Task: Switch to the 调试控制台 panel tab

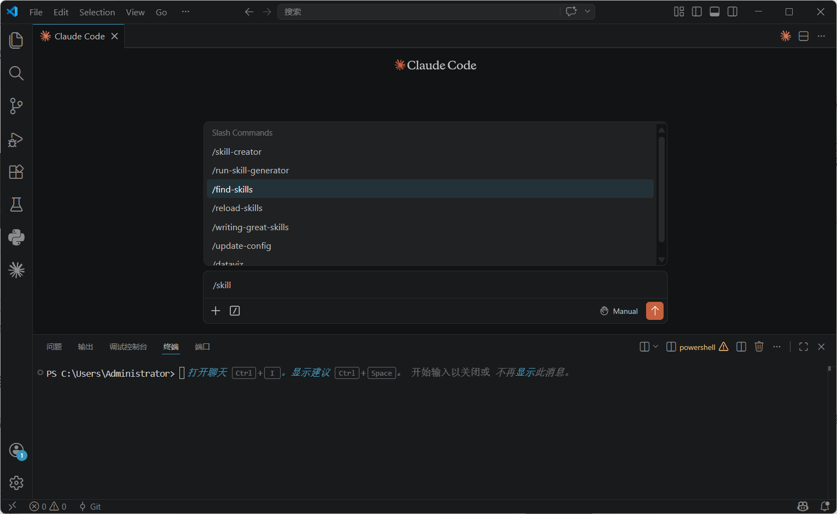Action: tap(128, 347)
